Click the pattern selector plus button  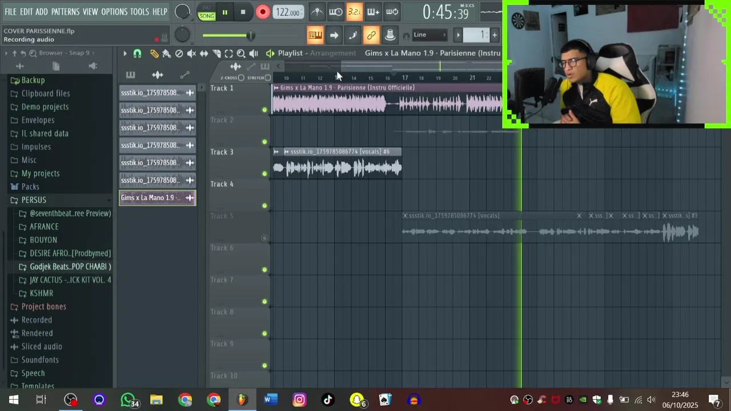coord(495,35)
